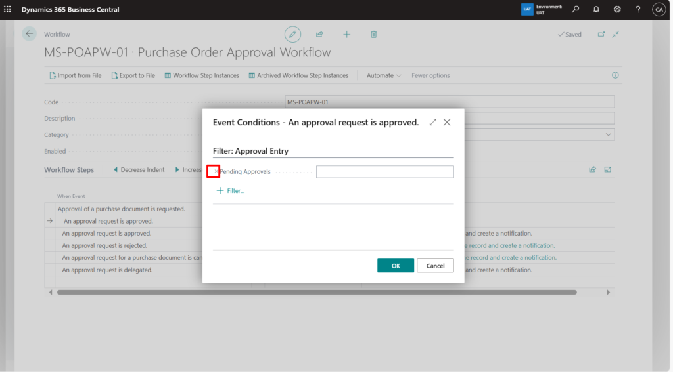The width and height of the screenshot is (673, 372).
Task: Share Workflow Steps list icon
Action: coord(593,170)
